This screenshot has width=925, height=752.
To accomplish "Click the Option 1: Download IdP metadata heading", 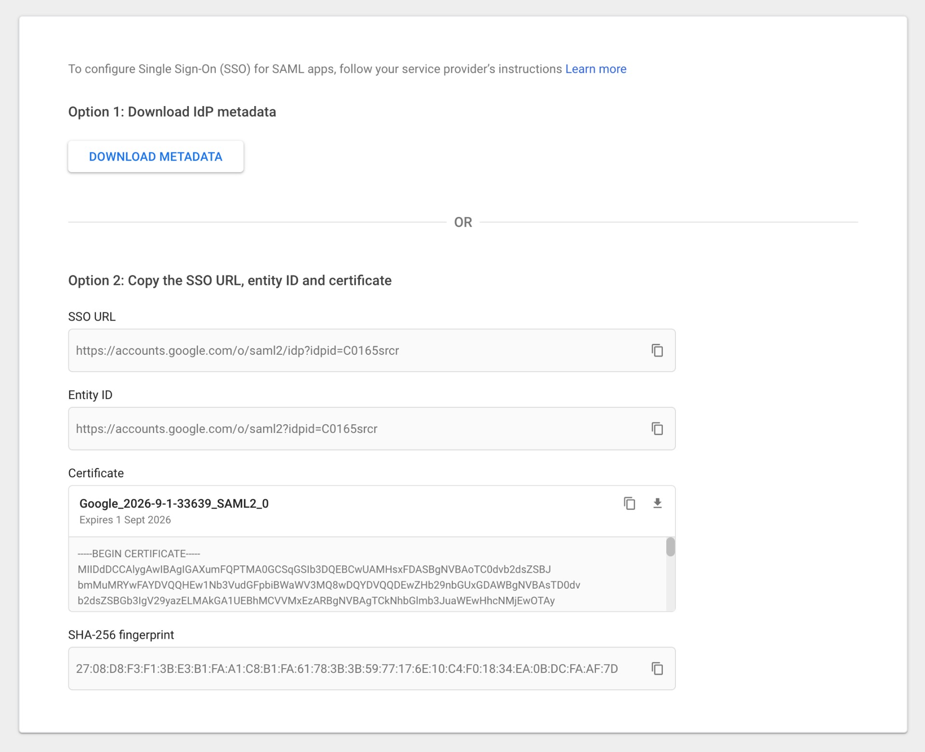I will coord(172,111).
